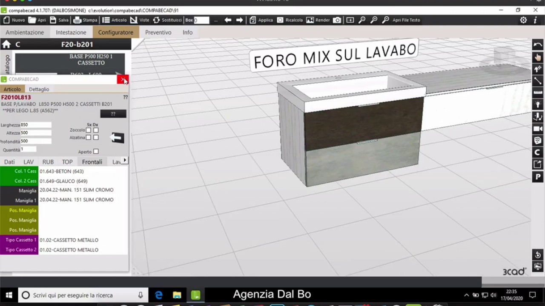Select the ruler measure tool
Viewport: 545px width, 306px height.
[x=538, y=93]
